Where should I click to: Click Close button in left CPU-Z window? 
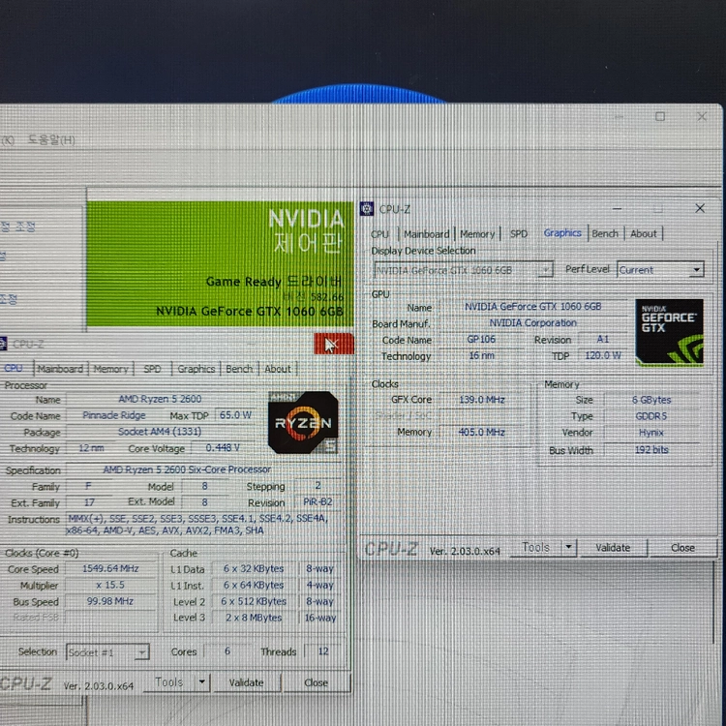pyautogui.click(x=317, y=682)
